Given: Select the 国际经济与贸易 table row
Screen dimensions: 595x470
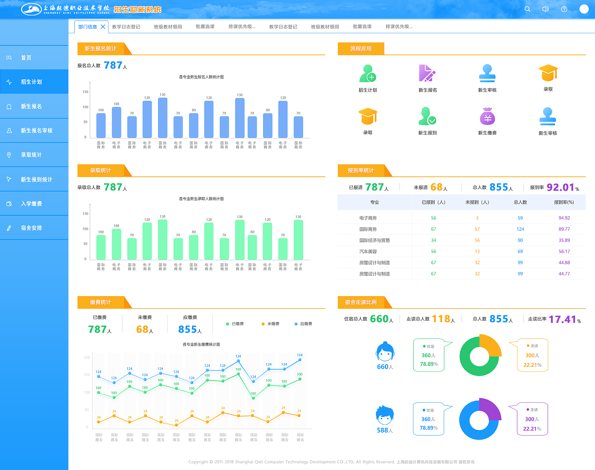Looking at the screenshot, I should pyautogui.click(x=462, y=240).
